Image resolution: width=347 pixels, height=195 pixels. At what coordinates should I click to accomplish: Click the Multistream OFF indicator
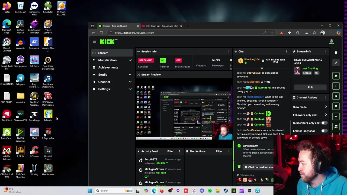click(x=178, y=60)
